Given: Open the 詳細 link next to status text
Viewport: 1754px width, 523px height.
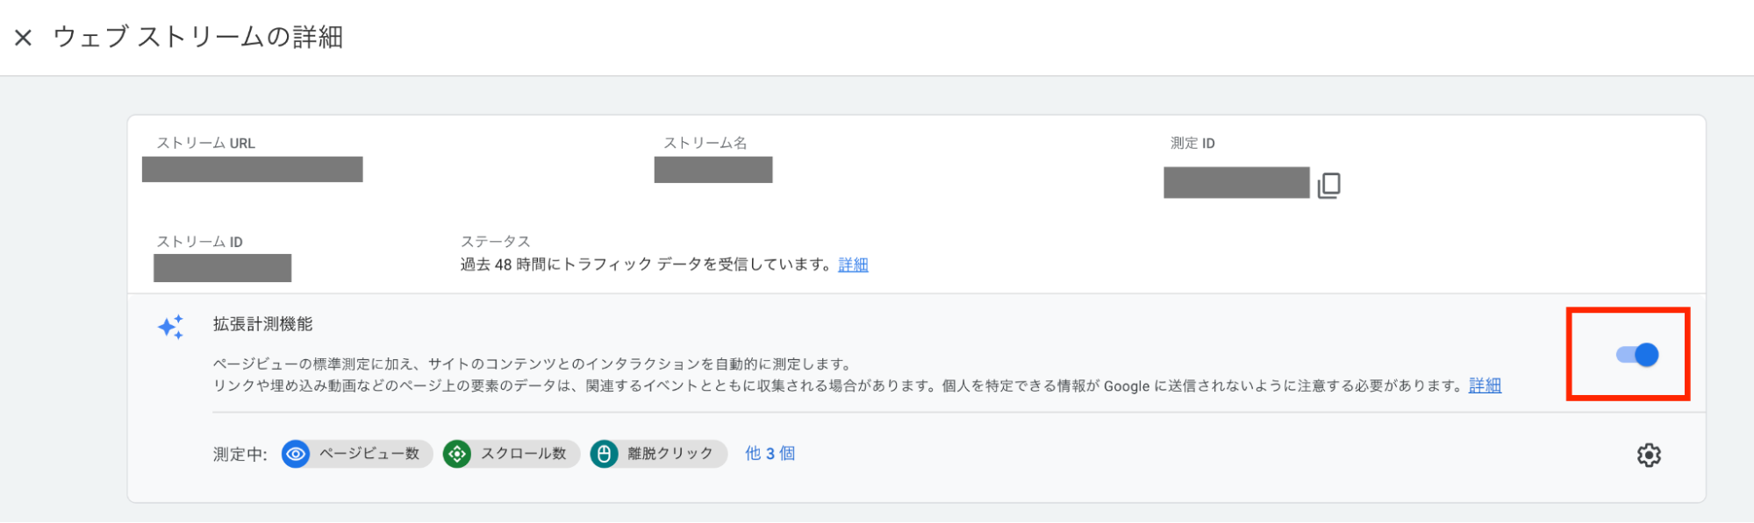Looking at the screenshot, I should 853,265.
